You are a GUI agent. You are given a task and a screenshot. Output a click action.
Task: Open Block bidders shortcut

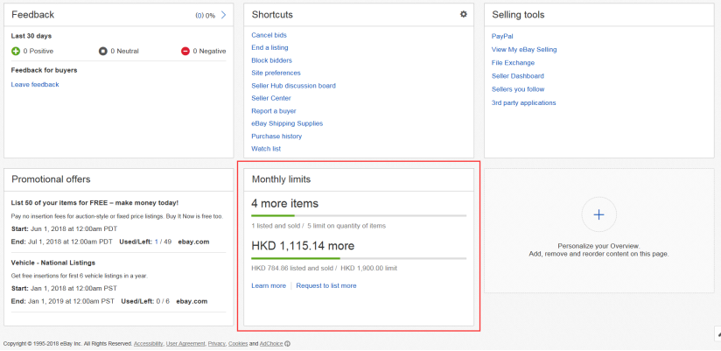point(271,60)
